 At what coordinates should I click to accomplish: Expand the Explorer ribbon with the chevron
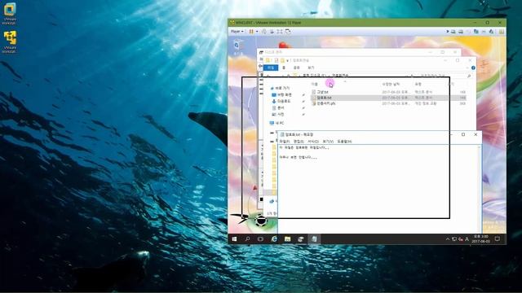467,68
